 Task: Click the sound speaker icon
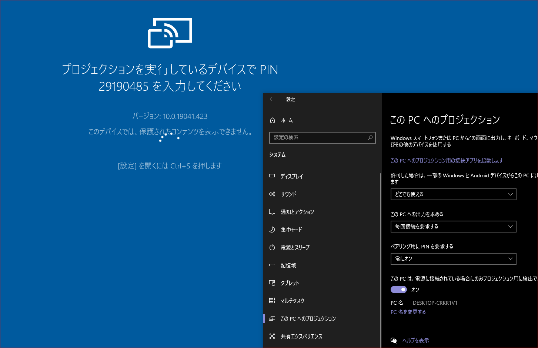[x=272, y=194]
